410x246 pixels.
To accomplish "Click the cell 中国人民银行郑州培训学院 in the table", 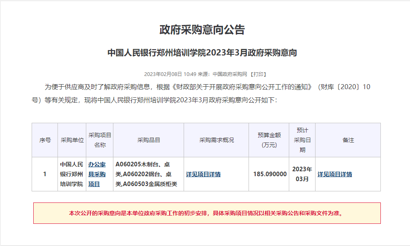I will [x=71, y=174].
